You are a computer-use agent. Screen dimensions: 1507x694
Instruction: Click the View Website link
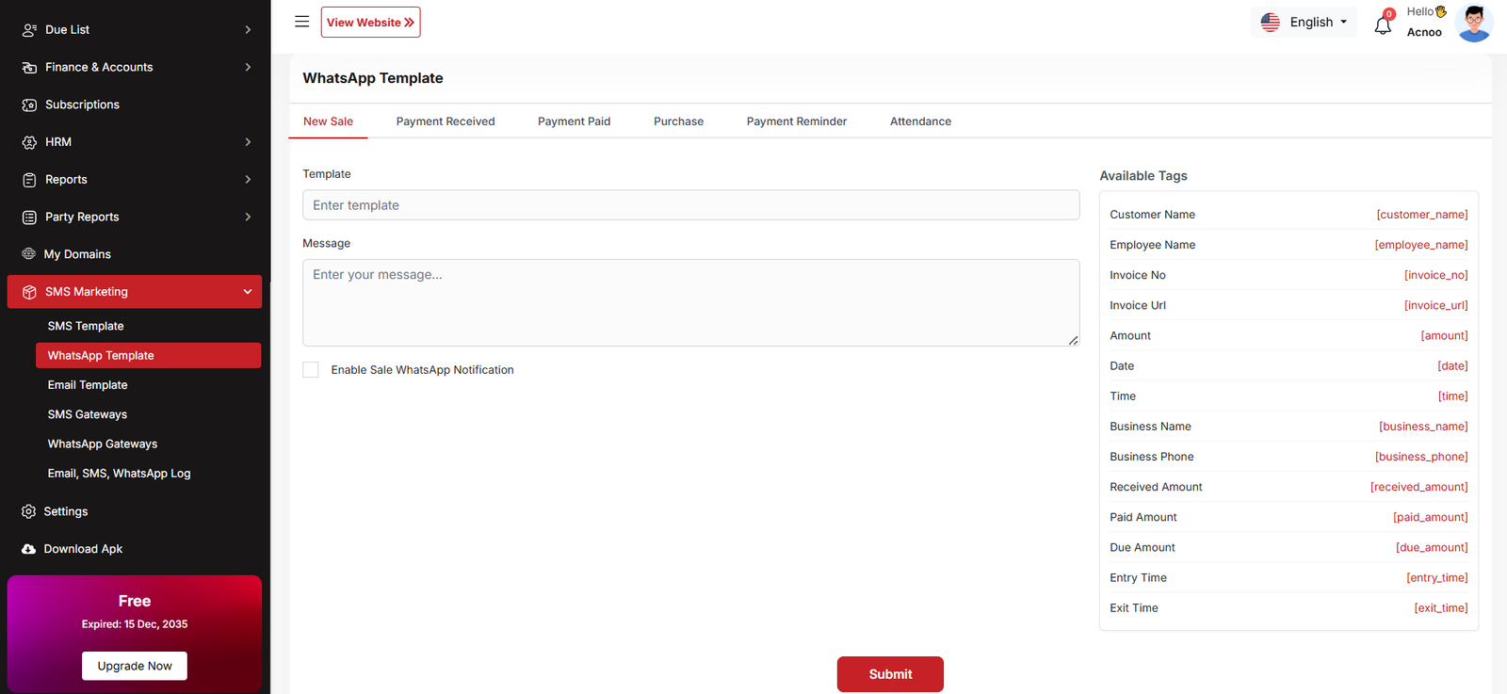pos(370,23)
